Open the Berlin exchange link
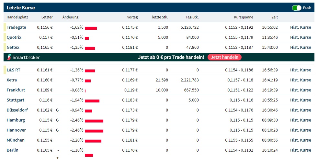This screenshot has height=159, width=318. click(12, 150)
